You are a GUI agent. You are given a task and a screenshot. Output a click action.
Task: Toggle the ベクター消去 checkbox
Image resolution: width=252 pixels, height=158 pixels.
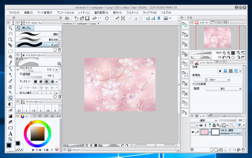(21, 87)
